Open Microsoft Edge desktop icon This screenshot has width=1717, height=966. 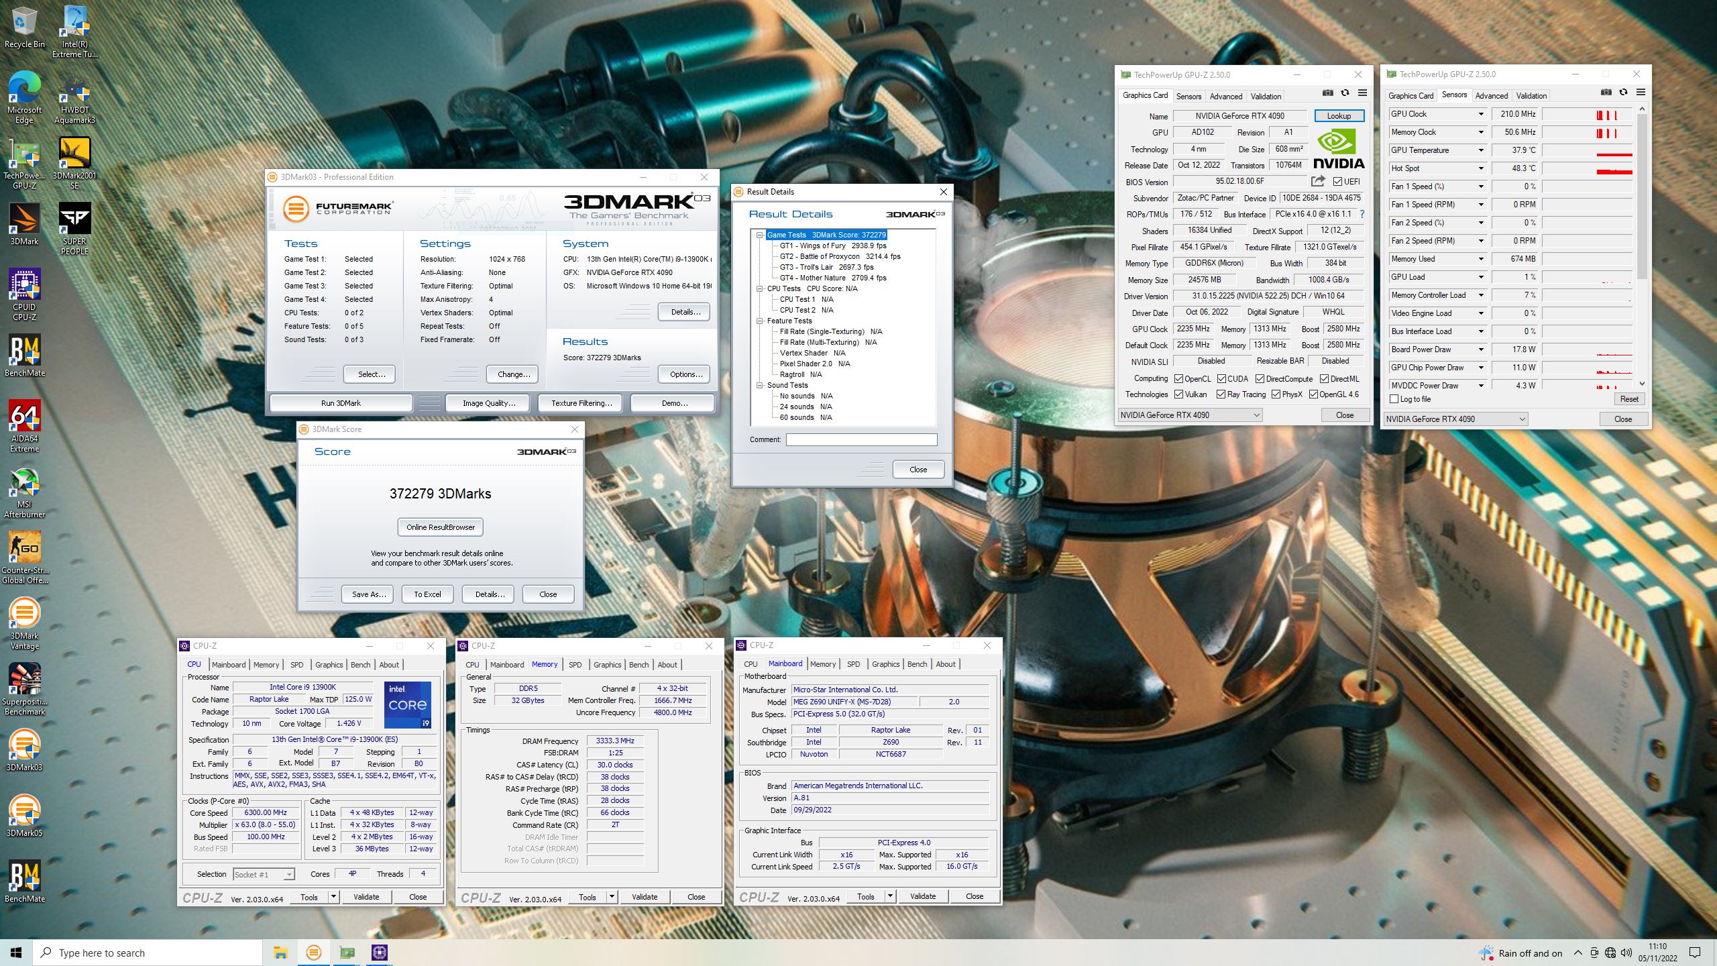tap(24, 97)
